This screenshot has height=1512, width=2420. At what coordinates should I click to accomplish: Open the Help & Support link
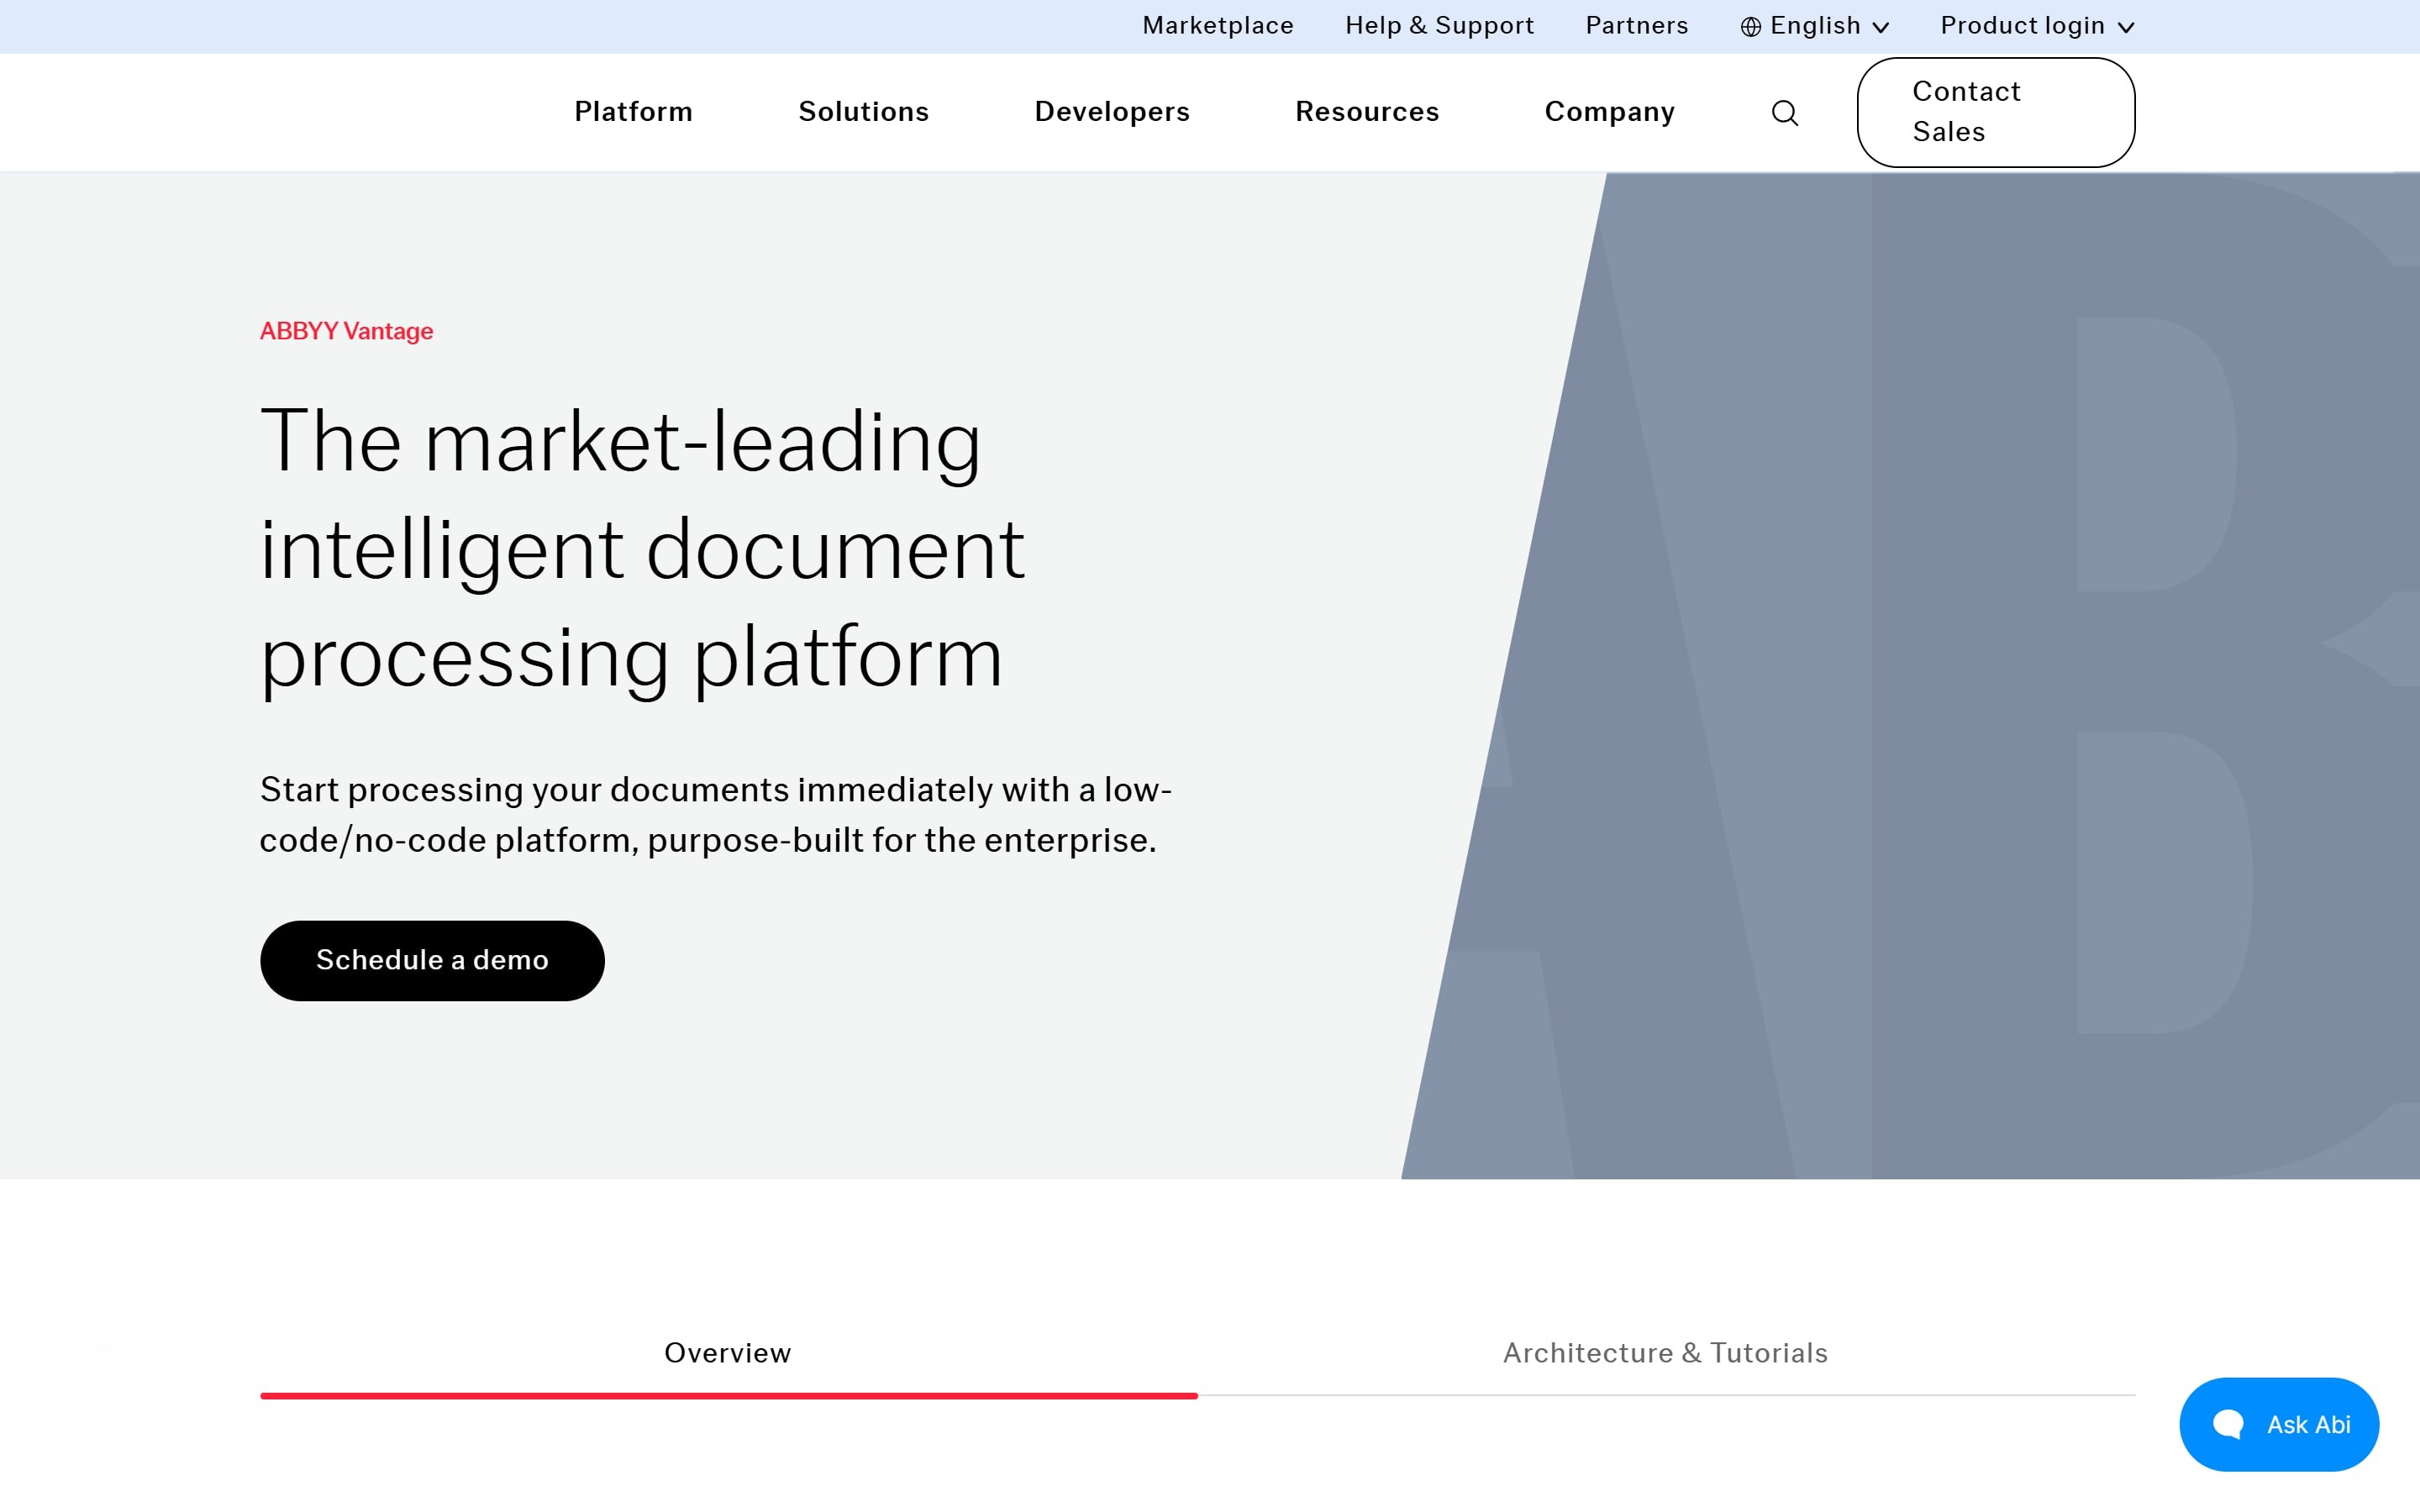pos(1439,26)
